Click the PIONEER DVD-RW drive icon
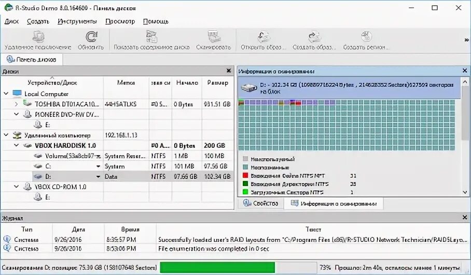The height and width of the screenshot is (275, 471). coord(27,114)
